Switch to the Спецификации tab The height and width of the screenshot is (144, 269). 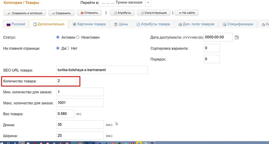pyautogui.click(x=238, y=24)
